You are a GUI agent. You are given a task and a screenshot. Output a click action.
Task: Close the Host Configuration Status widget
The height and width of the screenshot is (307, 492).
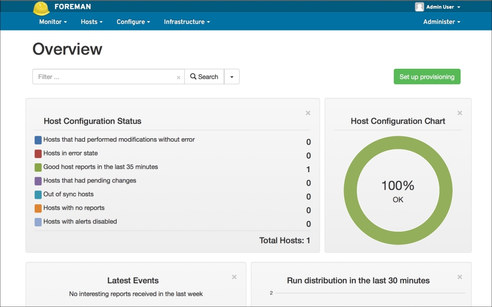click(x=308, y=113)
